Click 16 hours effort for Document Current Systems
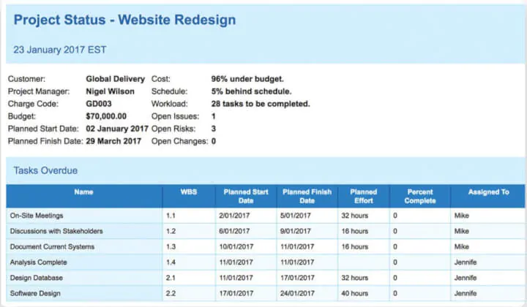Viewport: 527px width, 307px height. coord(354,246)
